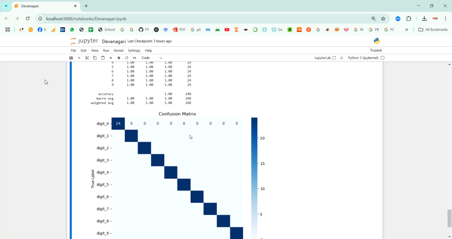Open the Run menu
The image size is (452, 239).
(x=106, y=51)
